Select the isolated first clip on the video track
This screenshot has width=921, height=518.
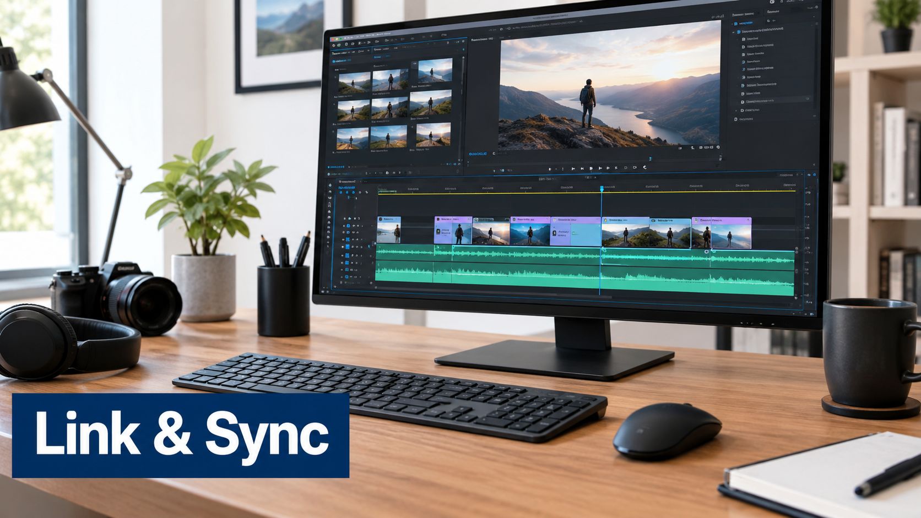click(389, 230)
